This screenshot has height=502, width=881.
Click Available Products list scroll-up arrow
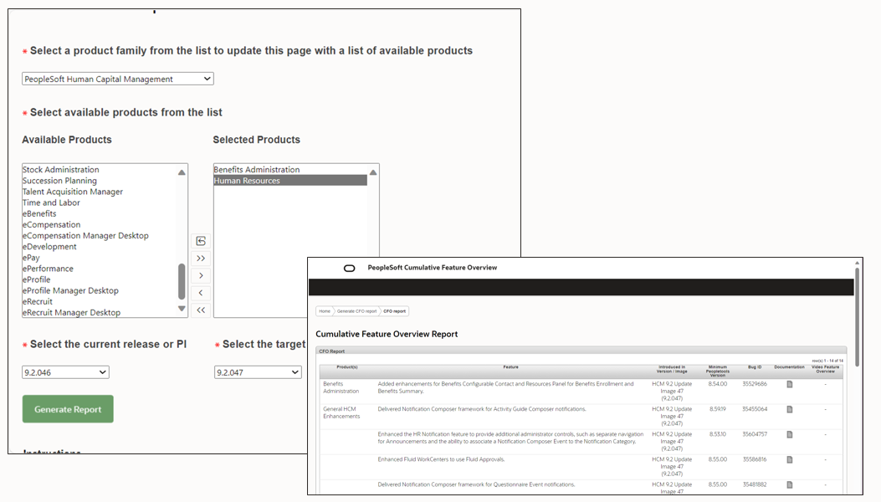point(182,172)
